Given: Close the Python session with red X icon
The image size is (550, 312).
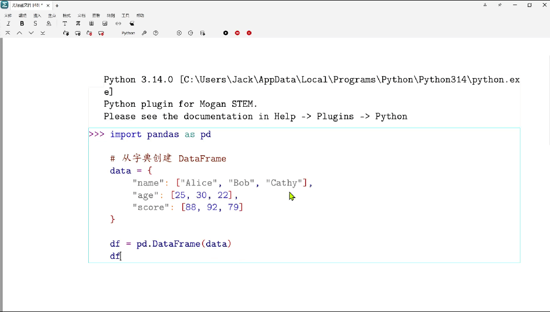Looking at the screenshot, I should (249, 33).
